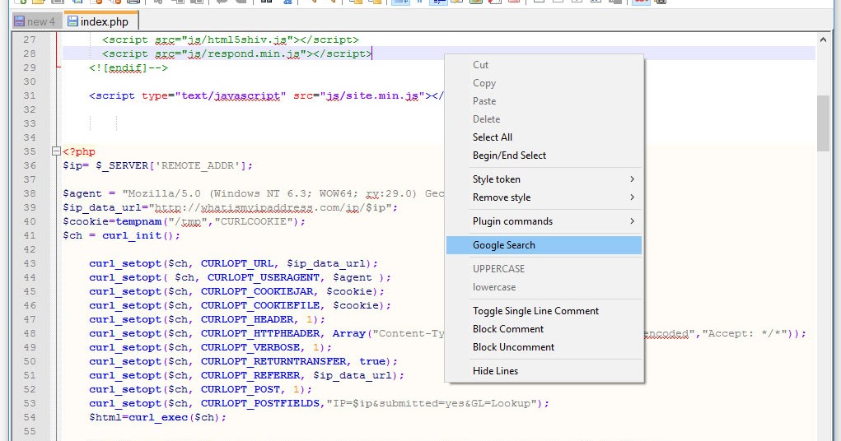841x441 pixels.
Task: Click the site.min.js script tag line
Action: pyautogui.click(x=266, y=96)
